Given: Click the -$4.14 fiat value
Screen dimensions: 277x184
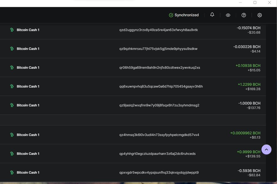Looking at the screenshot, I should [x=255, y=51].
